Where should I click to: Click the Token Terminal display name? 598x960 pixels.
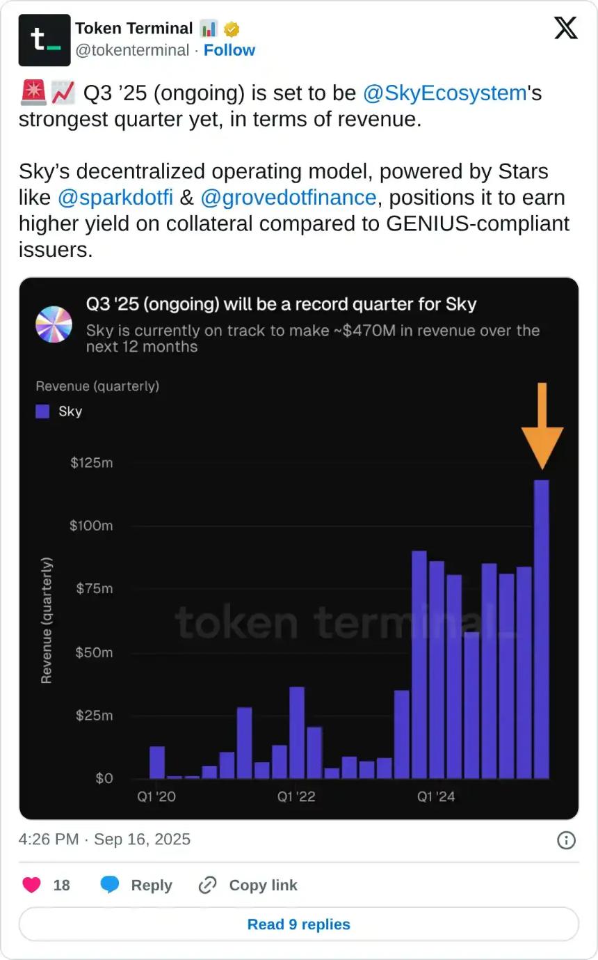(134, 28)
